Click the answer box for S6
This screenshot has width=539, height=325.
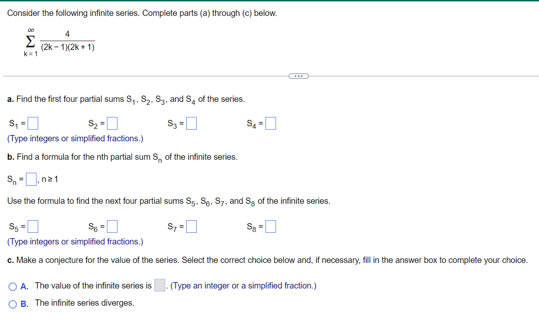[x=112, y=226]
